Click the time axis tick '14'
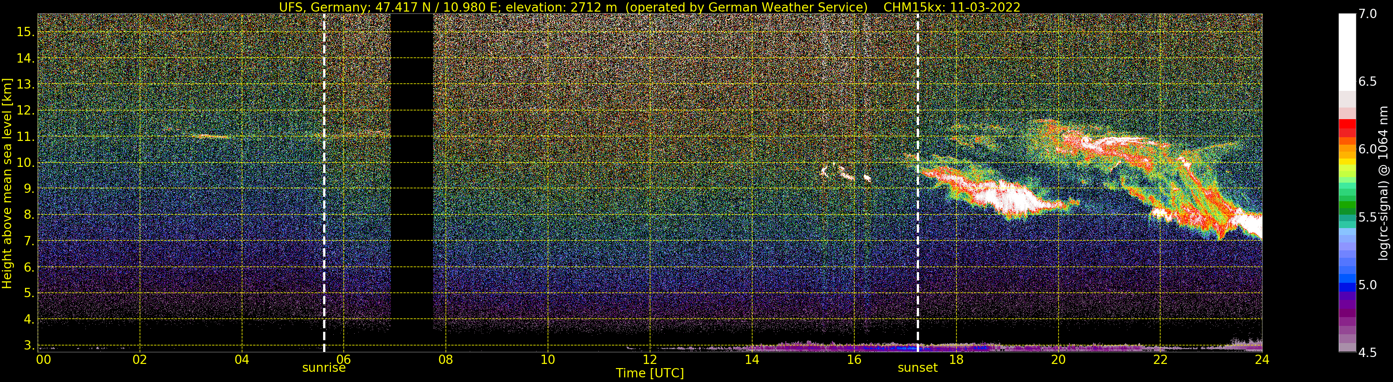The width and height of the screenshot is (1393, 382). [752, 360]
